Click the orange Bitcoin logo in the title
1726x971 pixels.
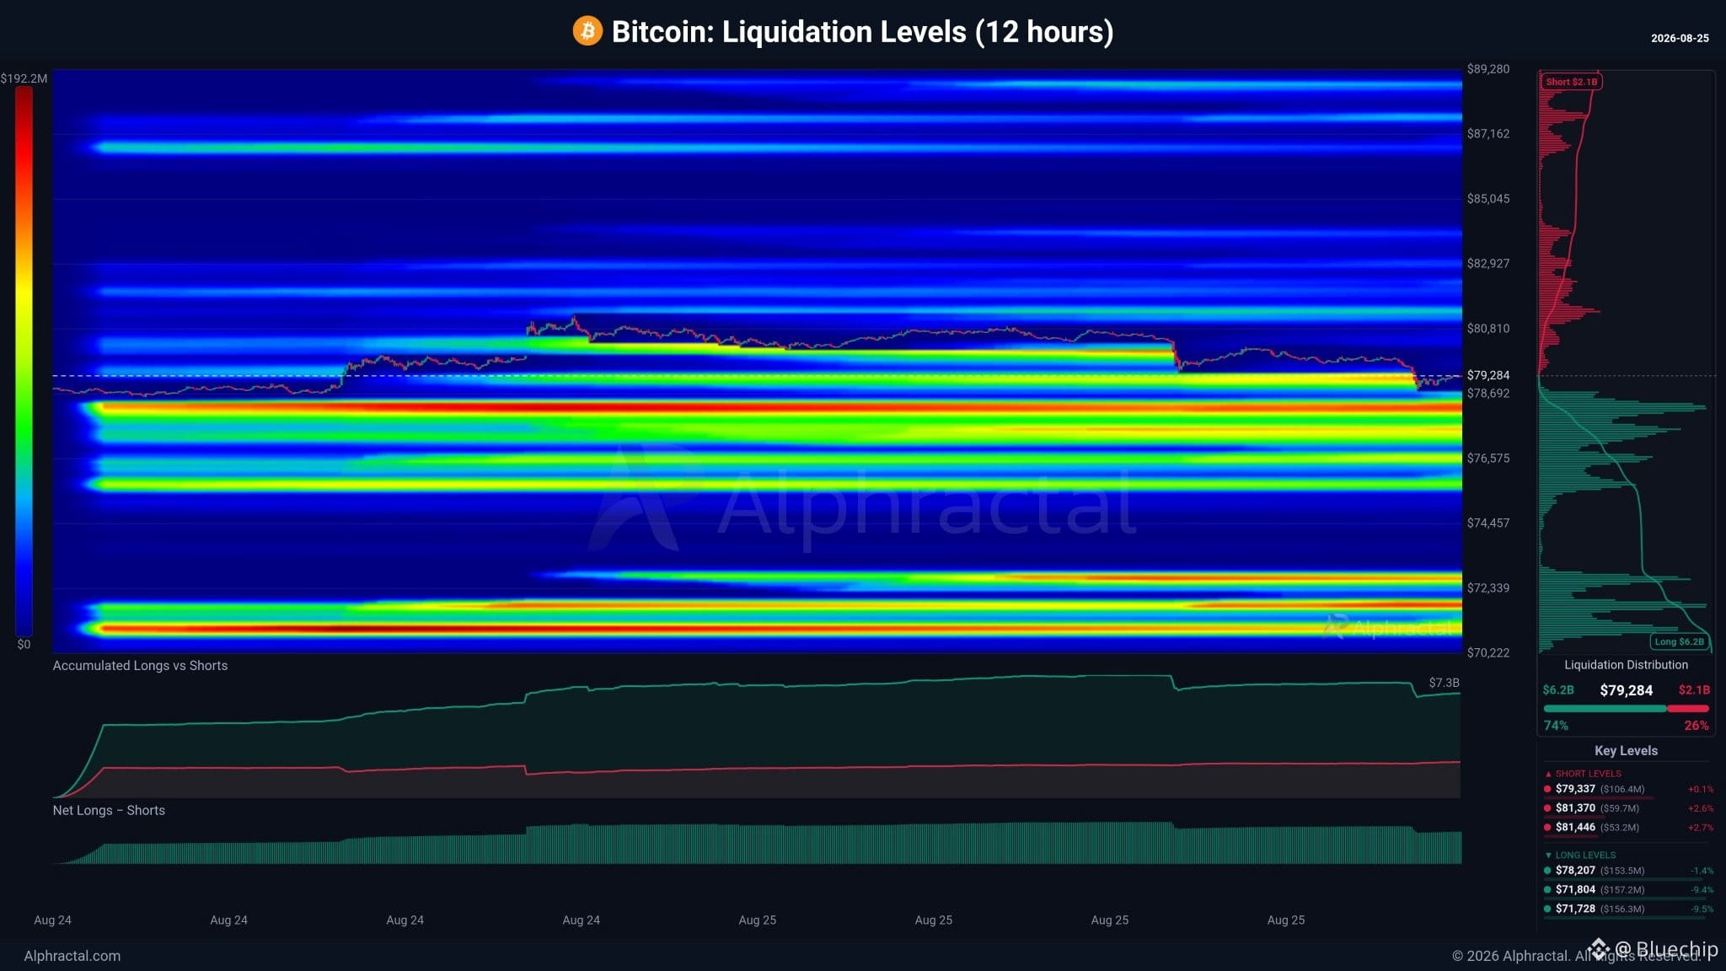coord(587,31)
